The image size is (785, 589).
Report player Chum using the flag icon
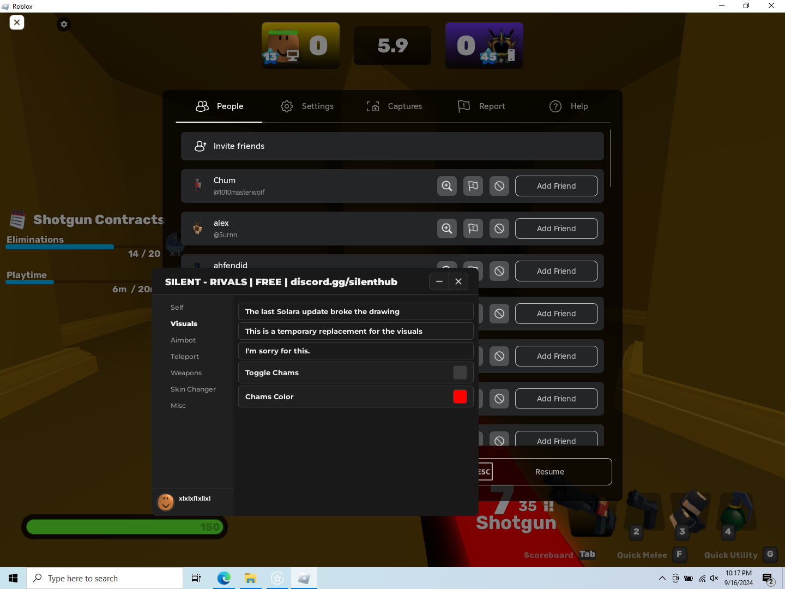473,186
